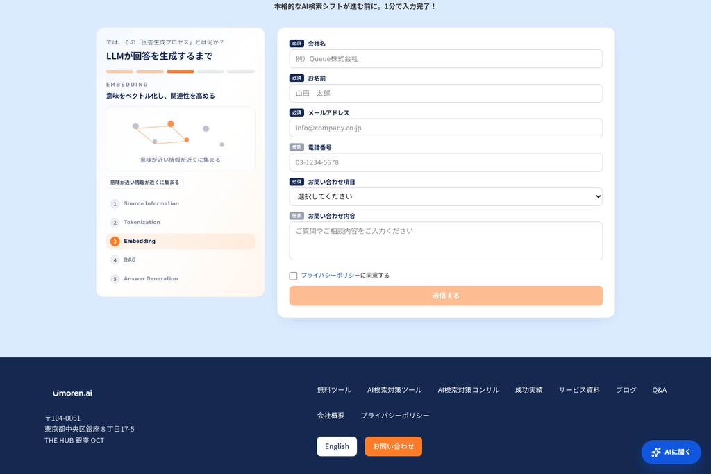Select step 3 Embedding

[x=180, y=241]
